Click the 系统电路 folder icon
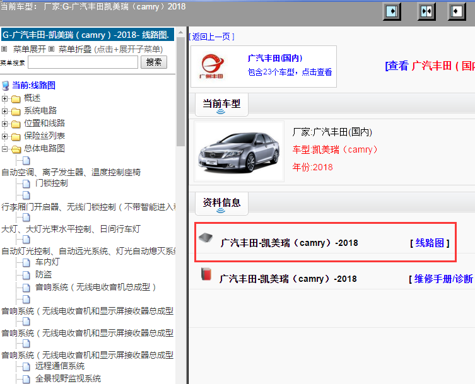The height and width of the screenshot is (384, 475). [x=16, y=112]
